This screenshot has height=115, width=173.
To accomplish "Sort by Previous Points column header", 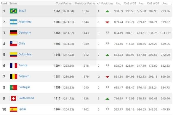I will point(85,4).
